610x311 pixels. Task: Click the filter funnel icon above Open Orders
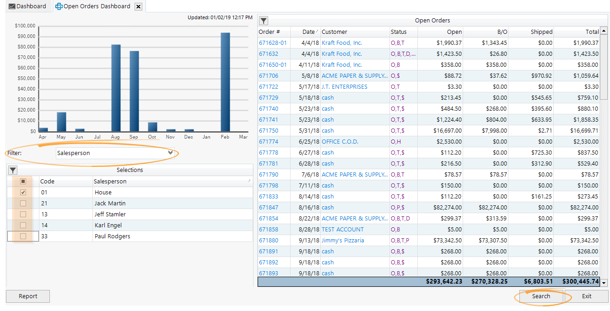click(x=263, y=20)
